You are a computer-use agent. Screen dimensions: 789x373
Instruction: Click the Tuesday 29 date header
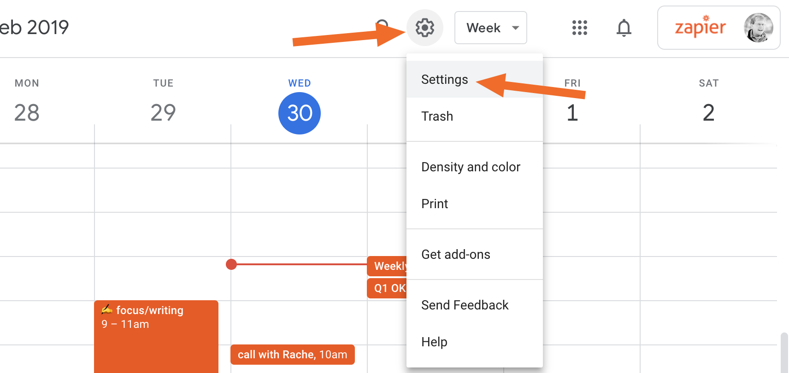[x=163, y=113]
